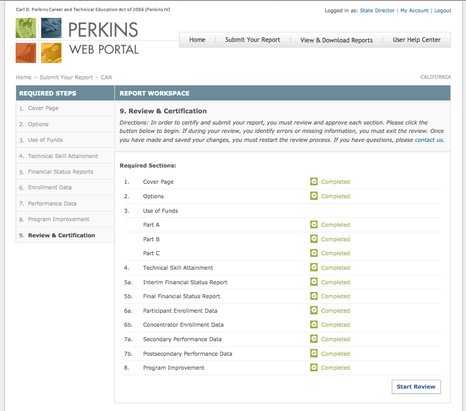Click Completed checkmark beside Program Improvement
Image resolution: width=466 pixels, height=411 pixels.
[314, 367]
